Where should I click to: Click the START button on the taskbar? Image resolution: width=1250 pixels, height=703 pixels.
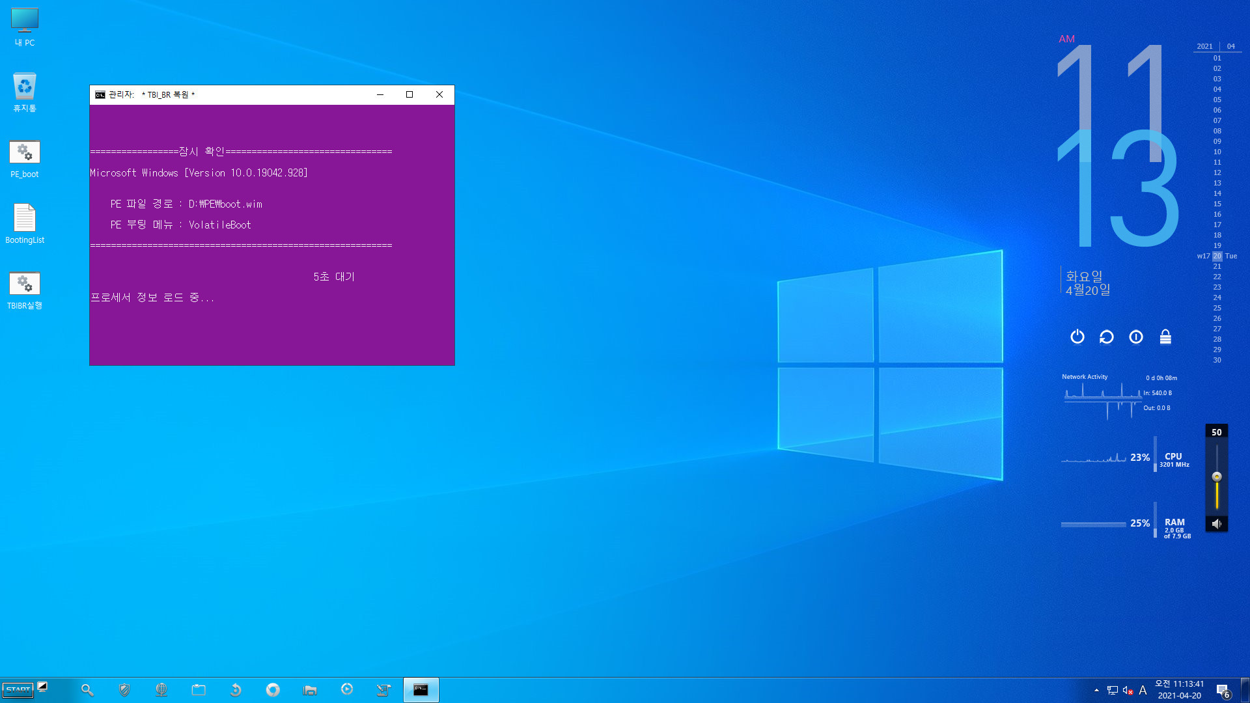[18, 690]
